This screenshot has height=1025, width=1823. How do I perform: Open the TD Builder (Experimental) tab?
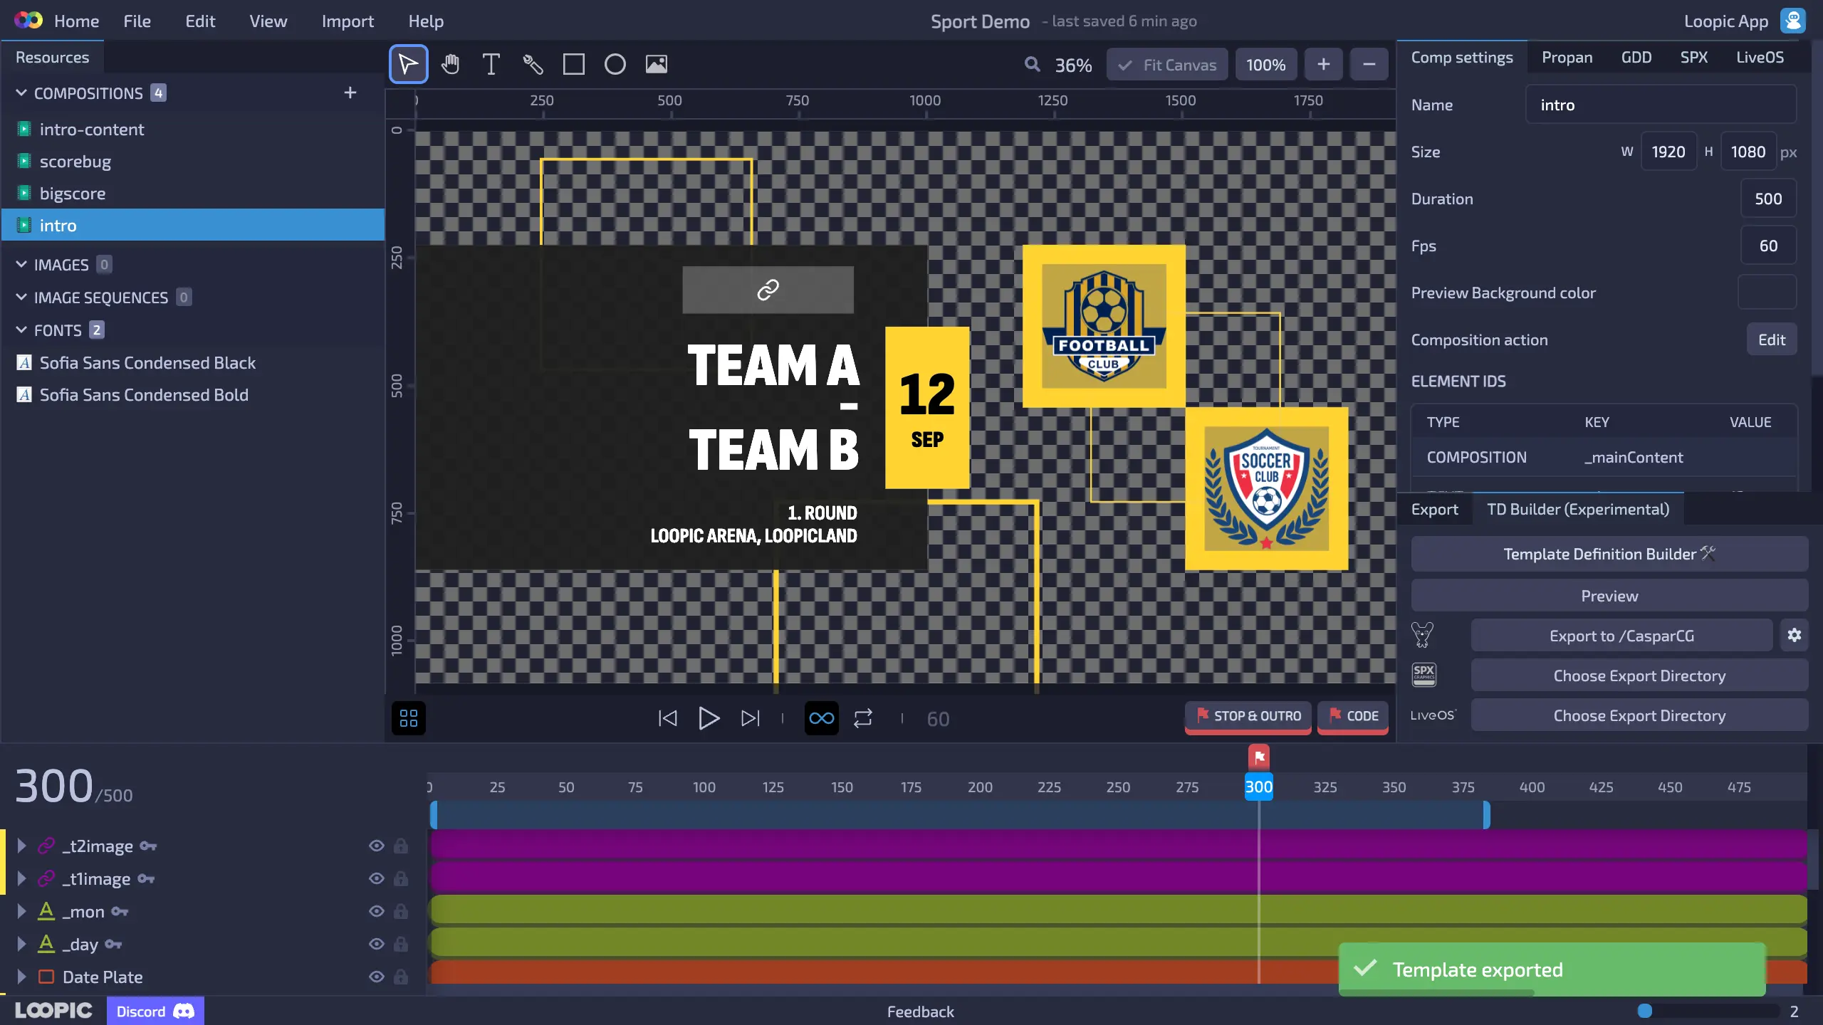[x=1578, y=509]
